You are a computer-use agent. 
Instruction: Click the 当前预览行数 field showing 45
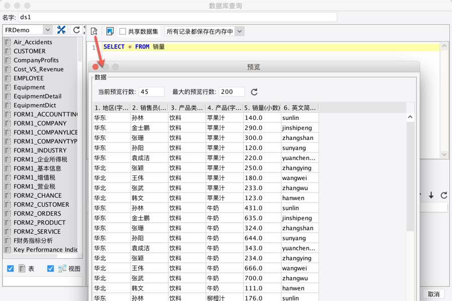click(x=151, y=92)
